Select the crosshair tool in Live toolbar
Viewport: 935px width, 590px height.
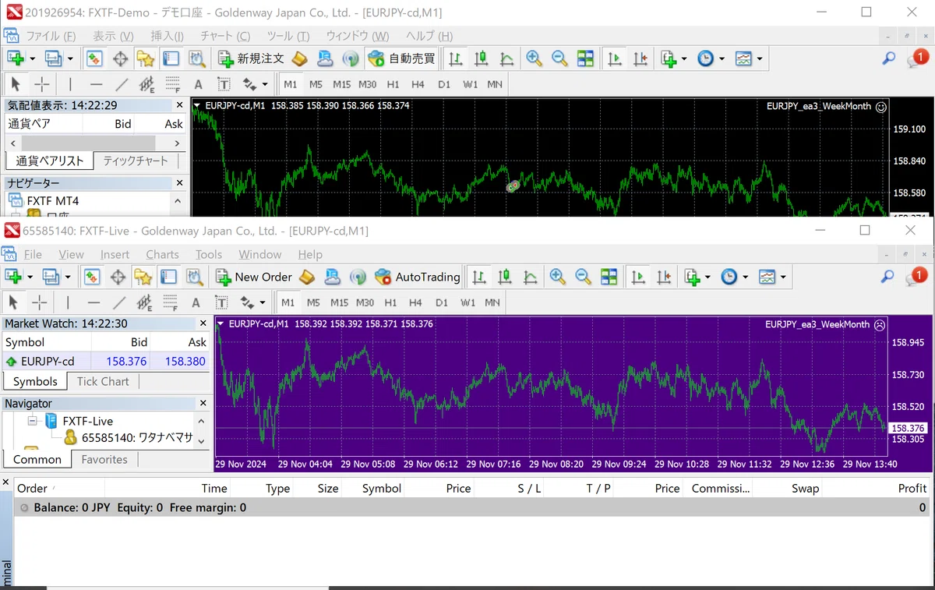click(x=40, y=302)
